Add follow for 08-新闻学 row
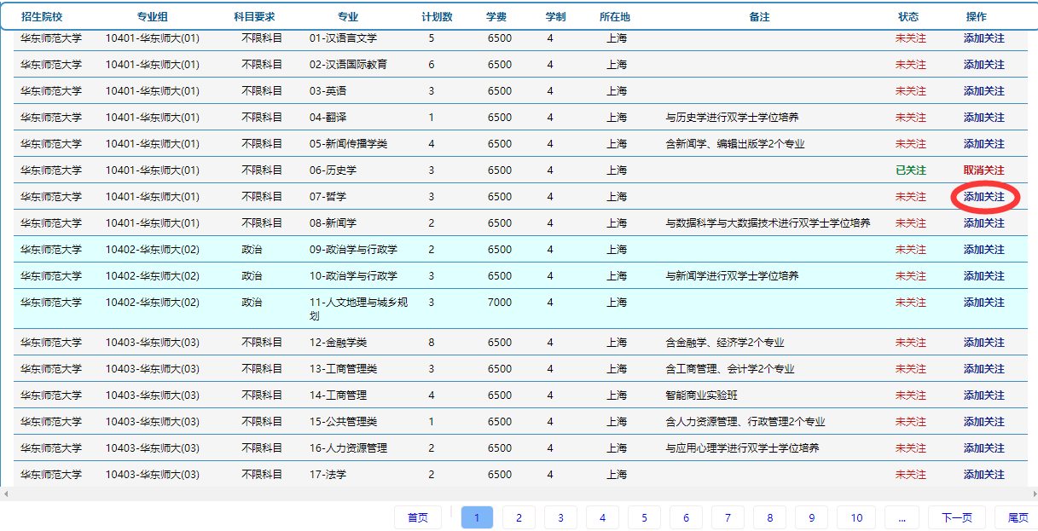The image size is (1038, 531). (x=983, y=223)
